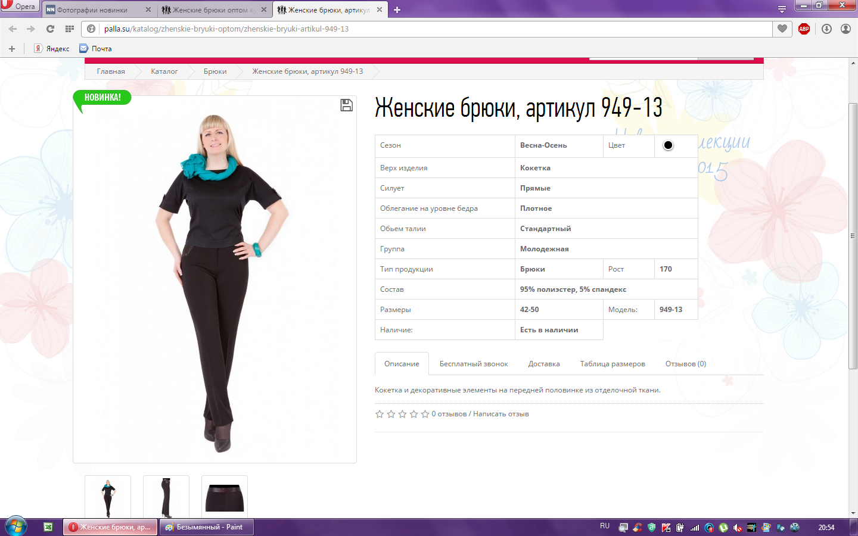Screen dimensions: 858x536
Task: Close the "Фотографии новинки" tab
Action: pos(148,10)
